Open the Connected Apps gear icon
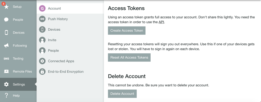Viewport: 261px width, 102px height. [x=42, y=61]
